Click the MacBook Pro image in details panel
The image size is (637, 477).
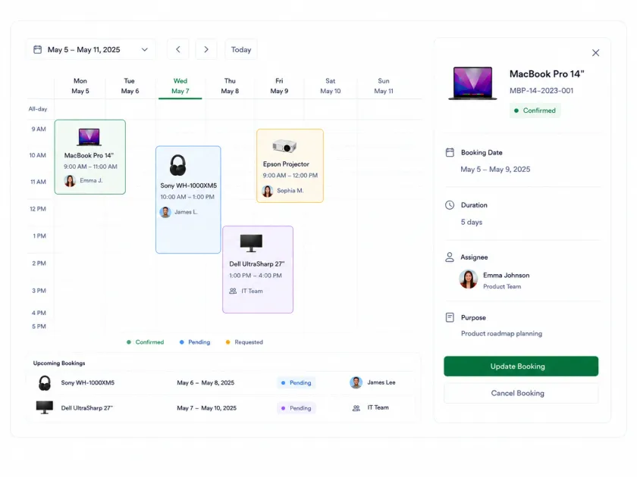[472, 83]
